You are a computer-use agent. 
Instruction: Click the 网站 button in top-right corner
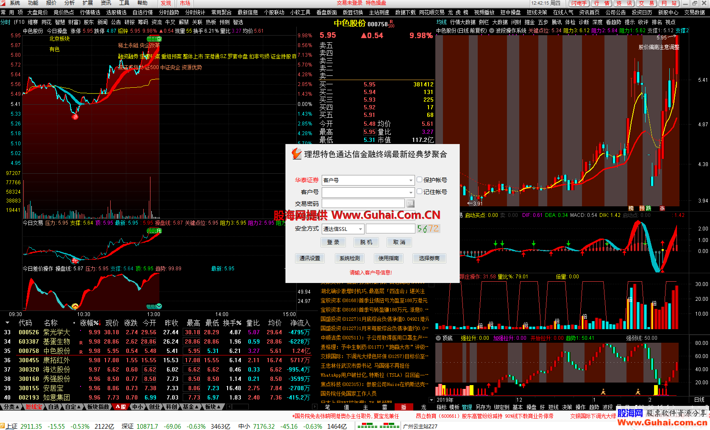tap(669, 3)
